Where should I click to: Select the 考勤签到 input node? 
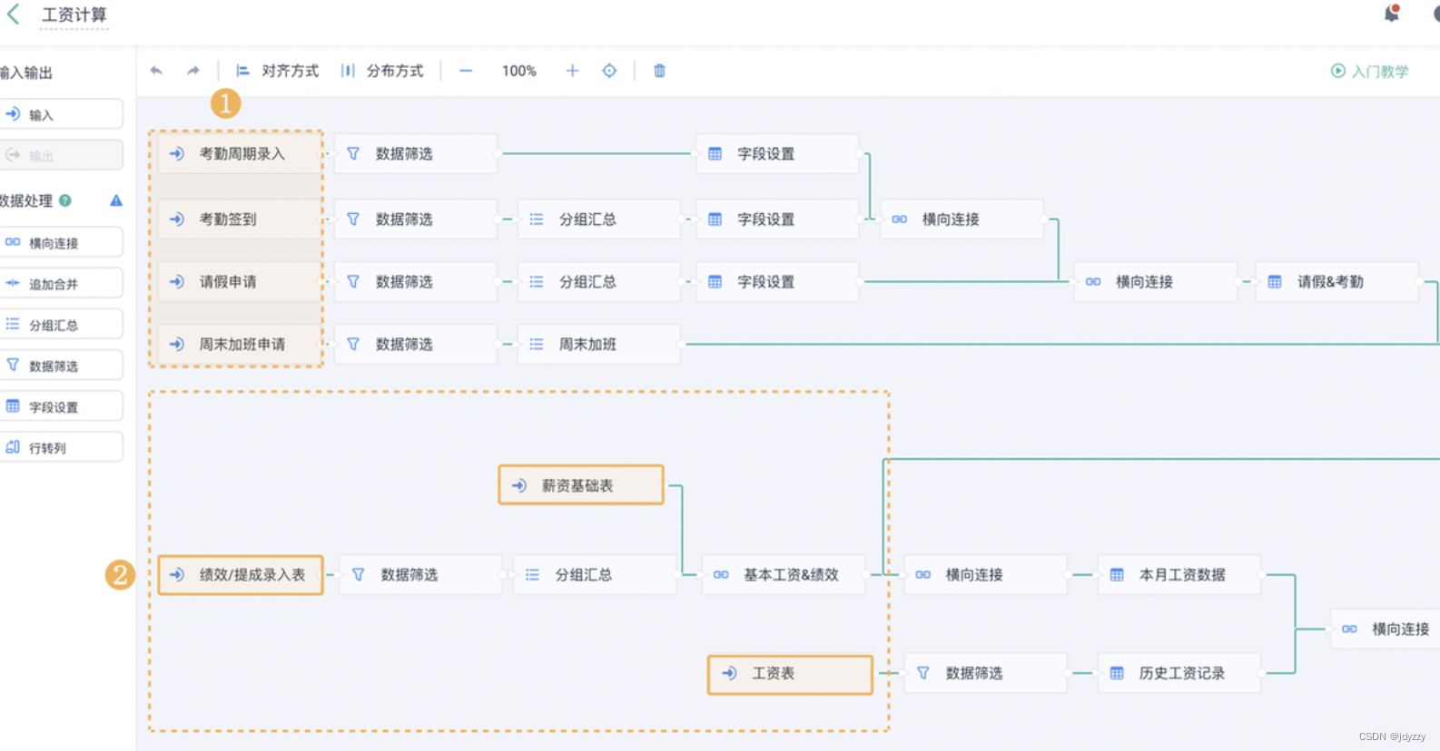click(239, 219)
